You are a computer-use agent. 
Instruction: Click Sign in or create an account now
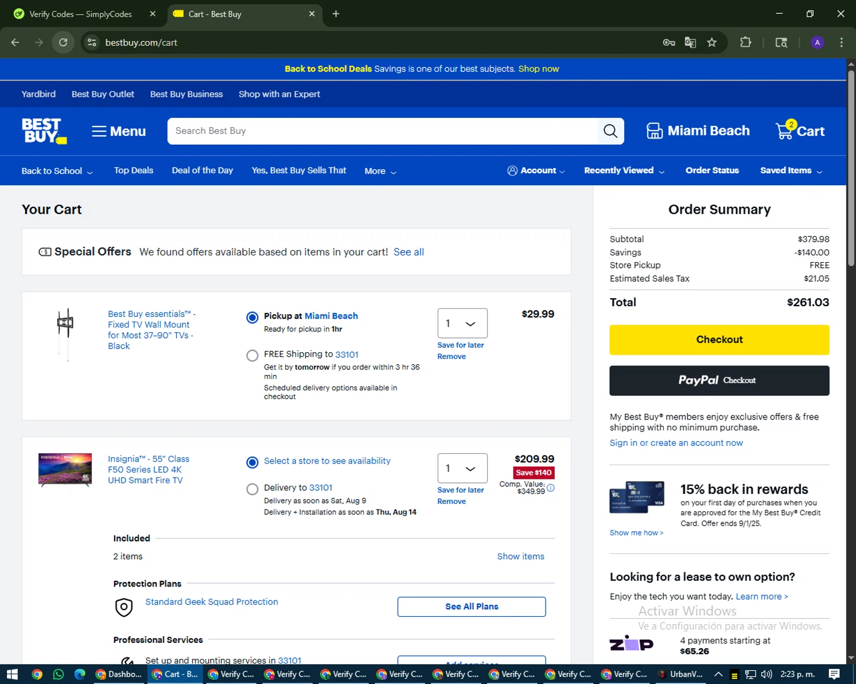tap(676, 443)
